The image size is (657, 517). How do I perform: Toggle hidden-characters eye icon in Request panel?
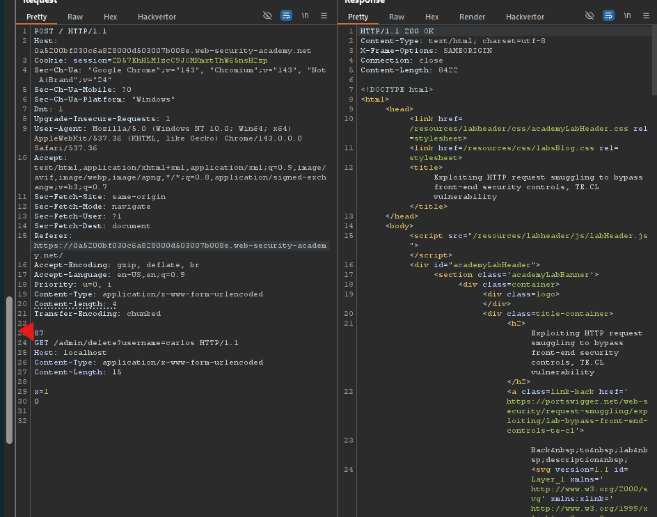(x=267, y=15)
